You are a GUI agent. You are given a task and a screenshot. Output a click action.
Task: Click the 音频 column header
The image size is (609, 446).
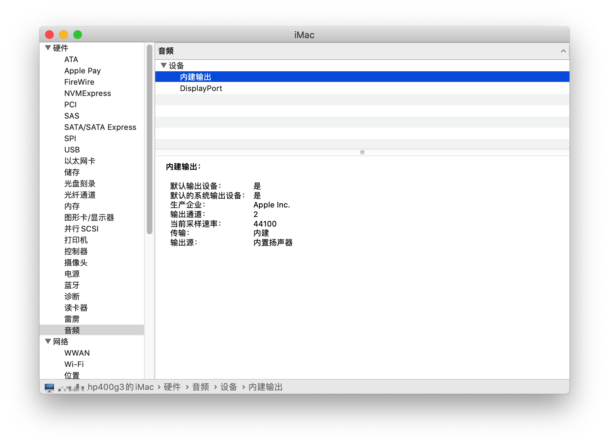point(362,51)
